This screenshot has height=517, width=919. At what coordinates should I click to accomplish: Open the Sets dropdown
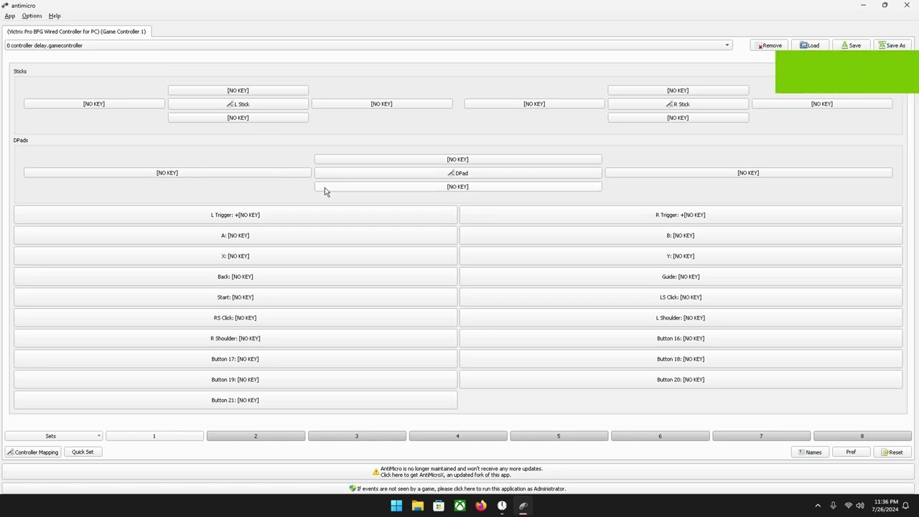tap(54, 436)
